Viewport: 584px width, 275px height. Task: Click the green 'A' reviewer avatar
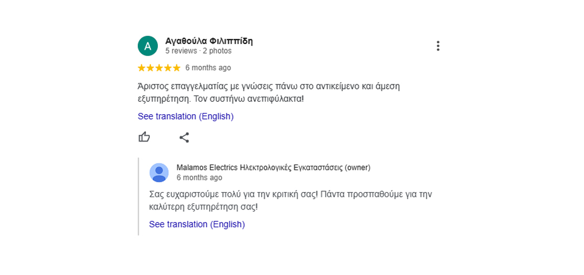point(148,46)
